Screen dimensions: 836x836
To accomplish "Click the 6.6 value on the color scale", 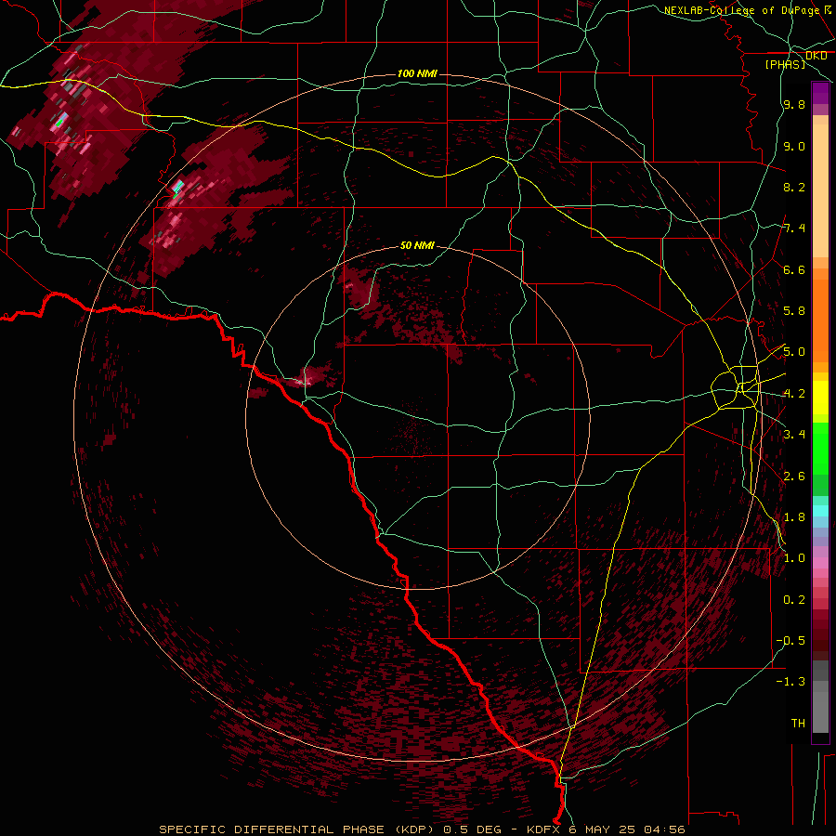I will coord(794,269).
